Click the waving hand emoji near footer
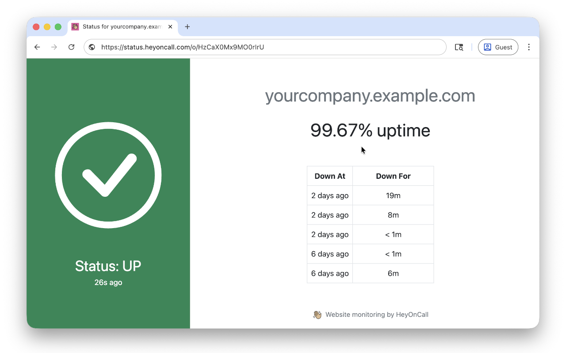 coord(317,315)
